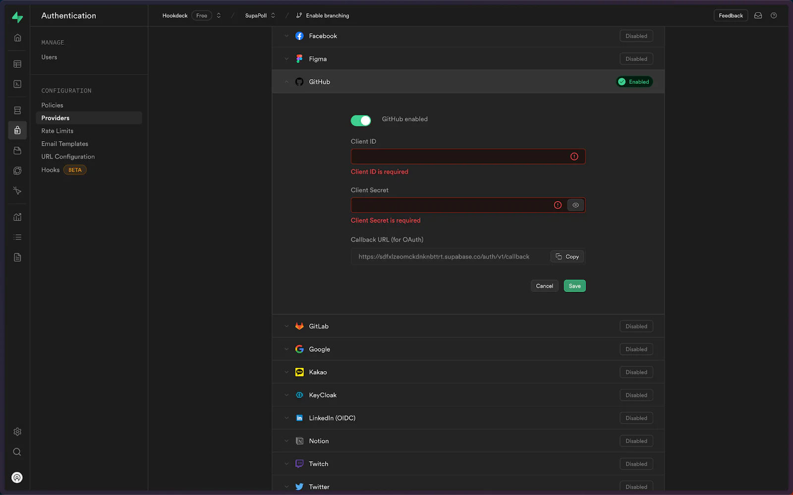The width and height of the screenshot is (793, 495).
Task: Click the Client ID error warning icon
Action: pos(574,157)
